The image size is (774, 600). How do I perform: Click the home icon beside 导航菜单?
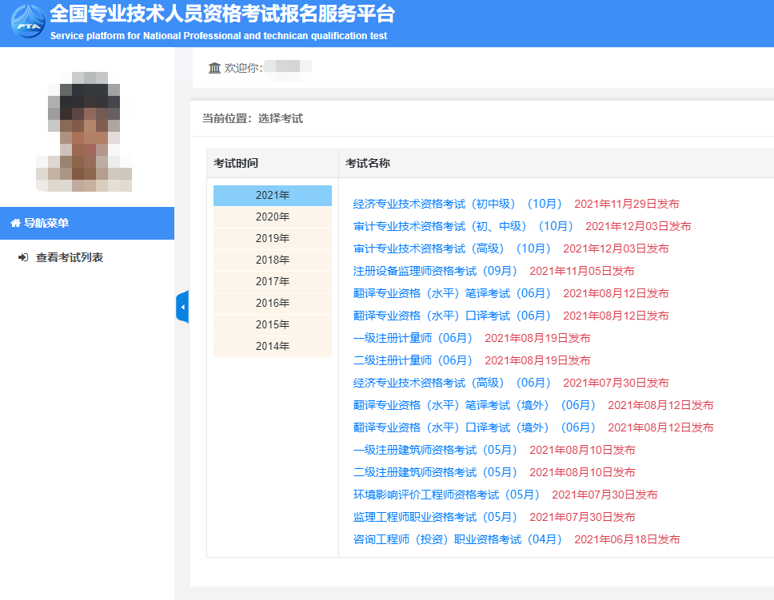(x=16, y=223)
